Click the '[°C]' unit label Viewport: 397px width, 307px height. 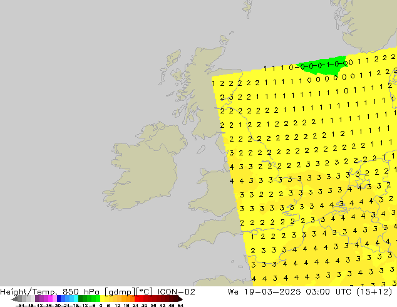pos(145,292)
